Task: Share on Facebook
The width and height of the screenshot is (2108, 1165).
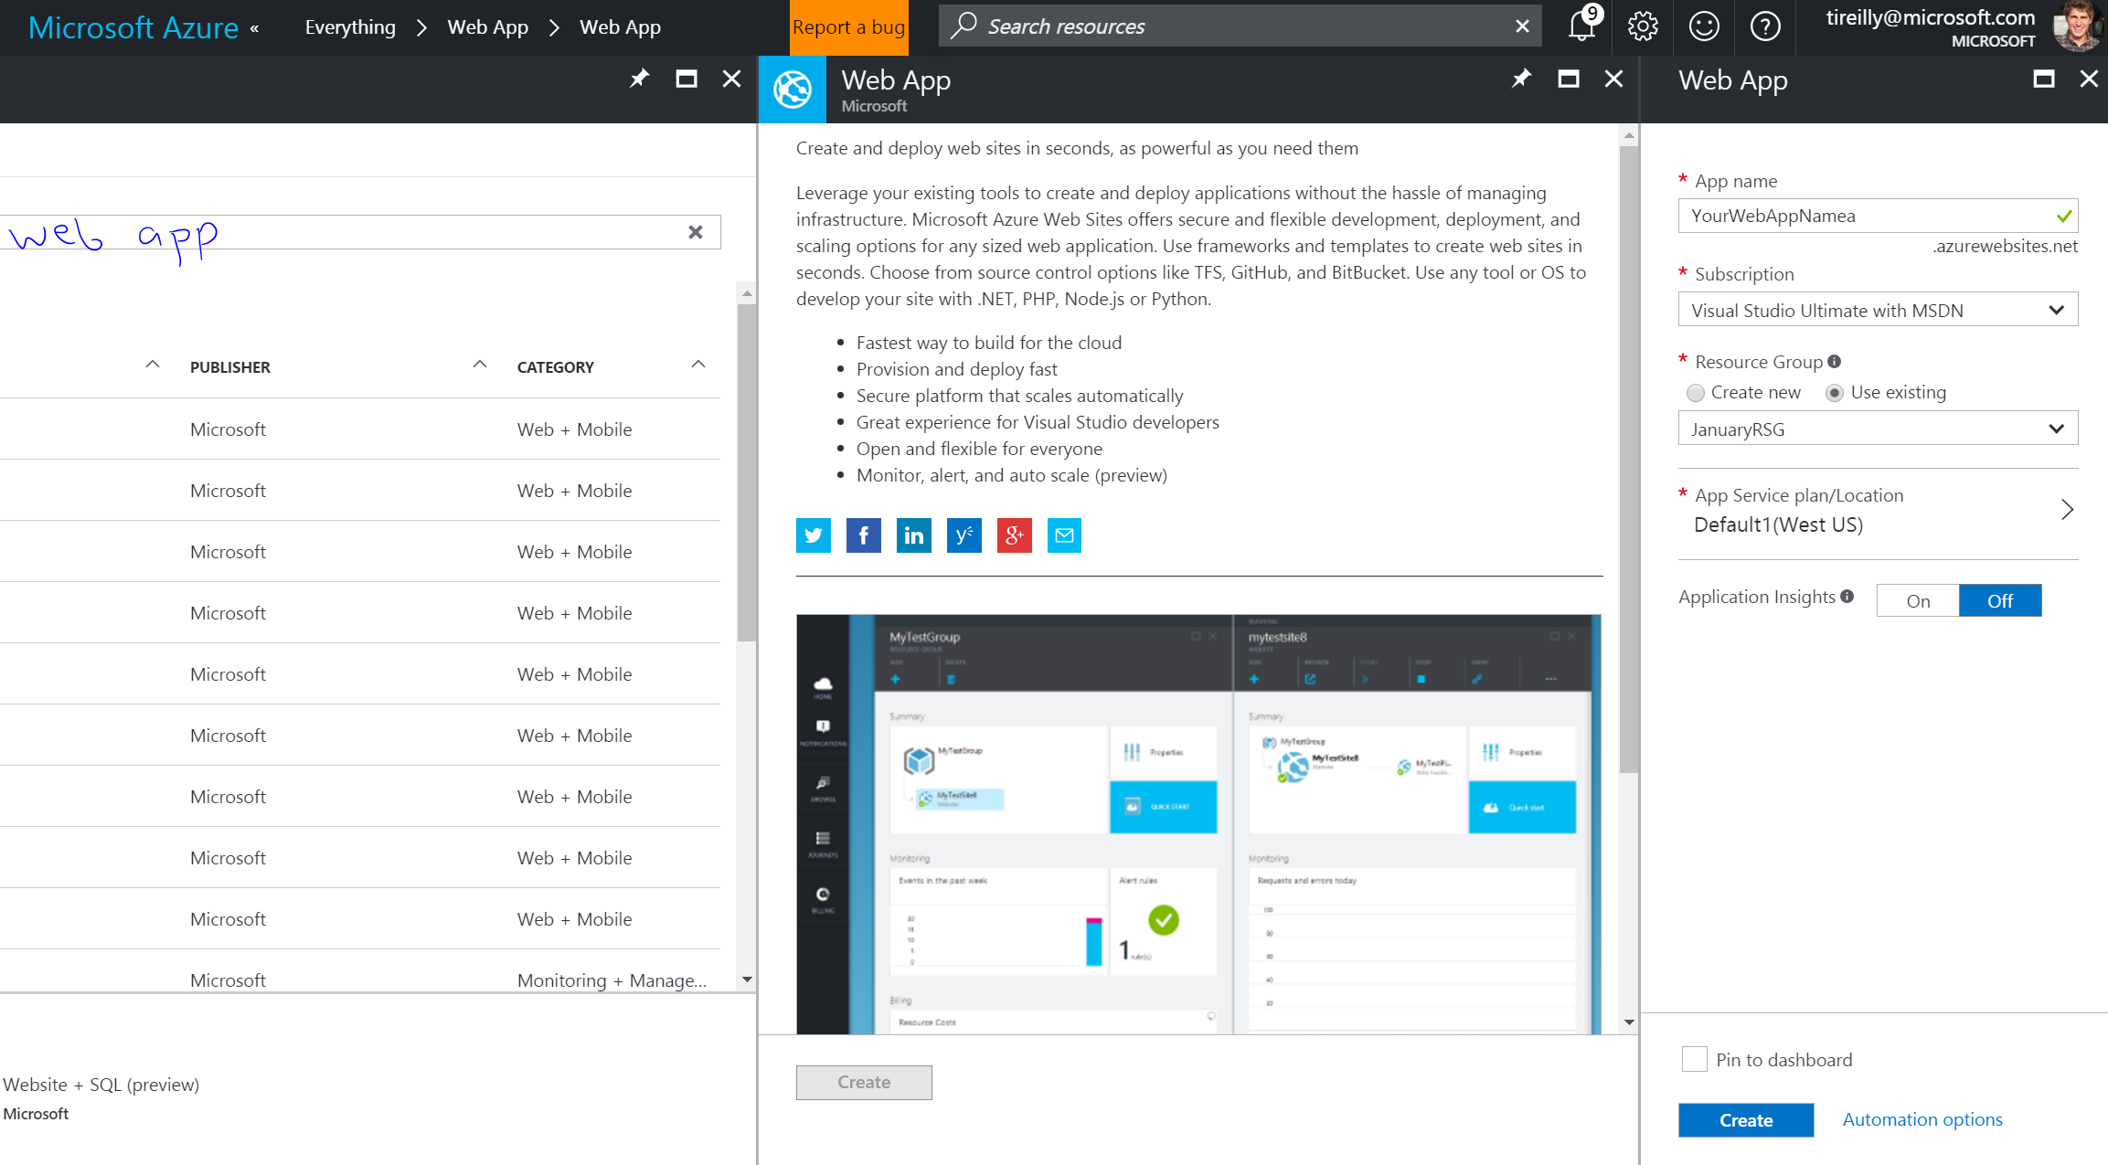Action: (864, 535)
